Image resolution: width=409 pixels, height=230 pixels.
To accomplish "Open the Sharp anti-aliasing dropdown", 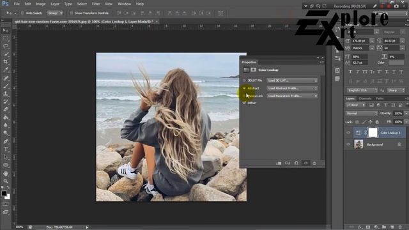I will (396, 90).
